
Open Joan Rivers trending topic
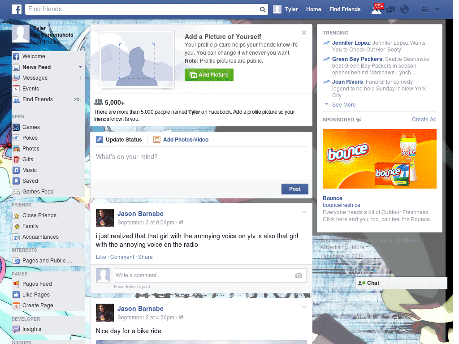pyautogui.click(x=347, y=82)
